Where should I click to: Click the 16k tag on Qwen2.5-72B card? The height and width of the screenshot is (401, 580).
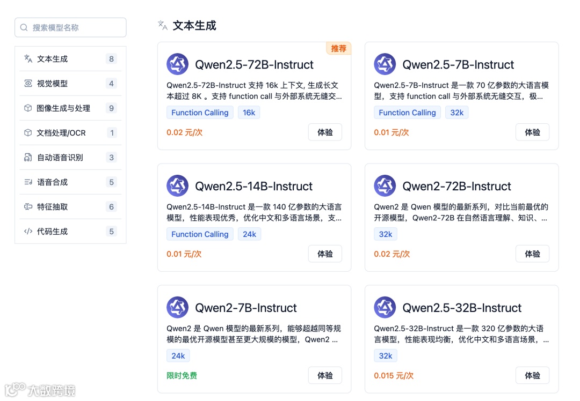click(249, 113)
